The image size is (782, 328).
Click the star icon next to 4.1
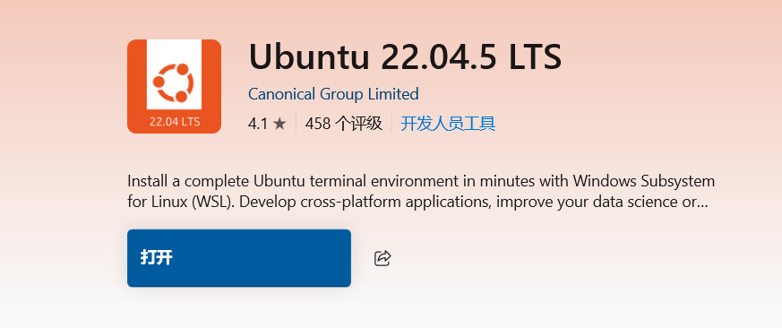pos(279,124)
